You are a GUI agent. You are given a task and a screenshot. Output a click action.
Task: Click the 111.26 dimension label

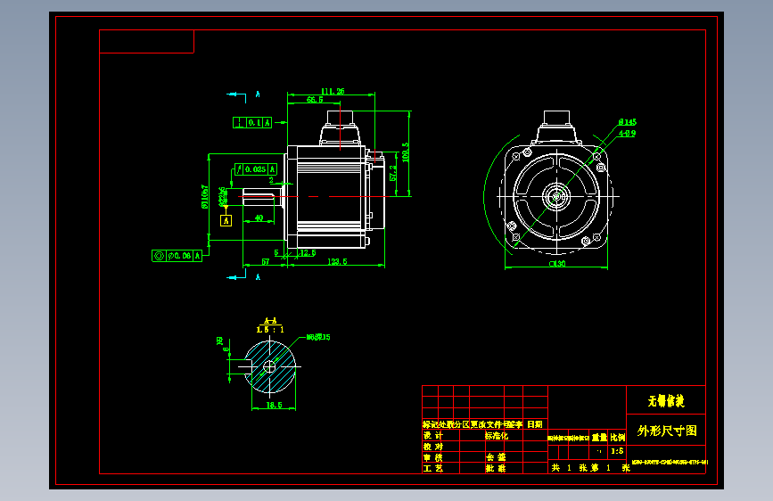coord(333,91)
